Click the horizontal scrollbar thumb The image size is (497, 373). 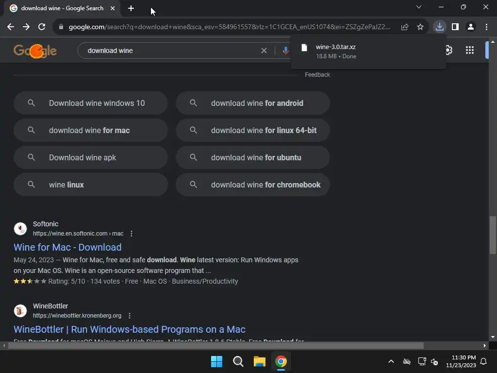click(x=215, y=346)
